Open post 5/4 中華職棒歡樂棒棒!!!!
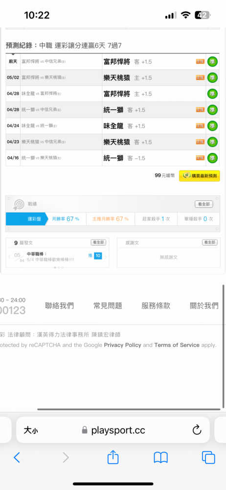Screen dimensions: 226x490 (x=50, y=260)
